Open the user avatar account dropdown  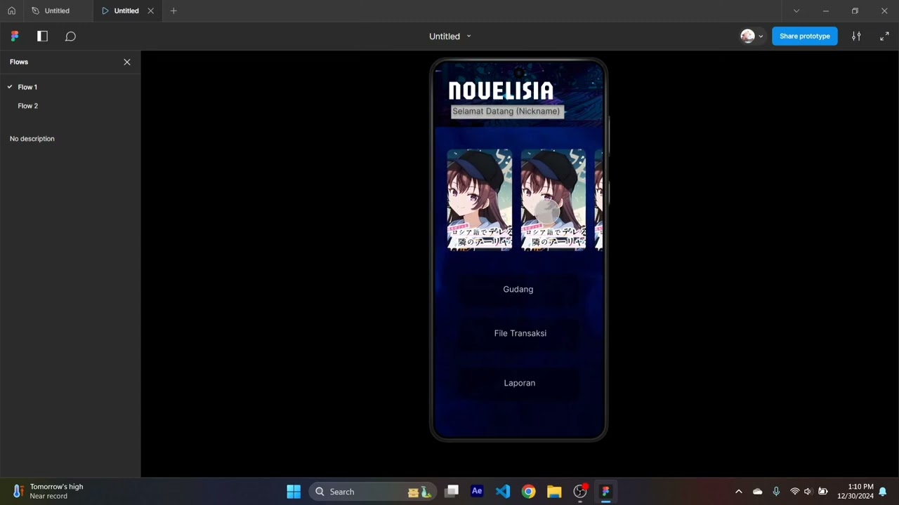[752, 36]
